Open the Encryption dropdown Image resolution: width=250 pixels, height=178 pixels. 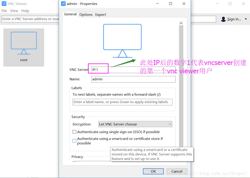[135, 124]
